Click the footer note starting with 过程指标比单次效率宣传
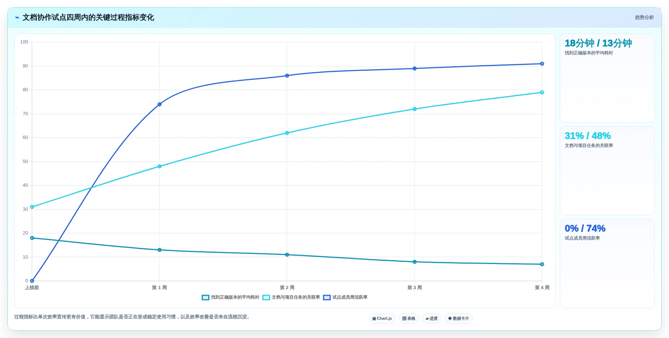Screen dimensions: 669x338 [133, 317]
